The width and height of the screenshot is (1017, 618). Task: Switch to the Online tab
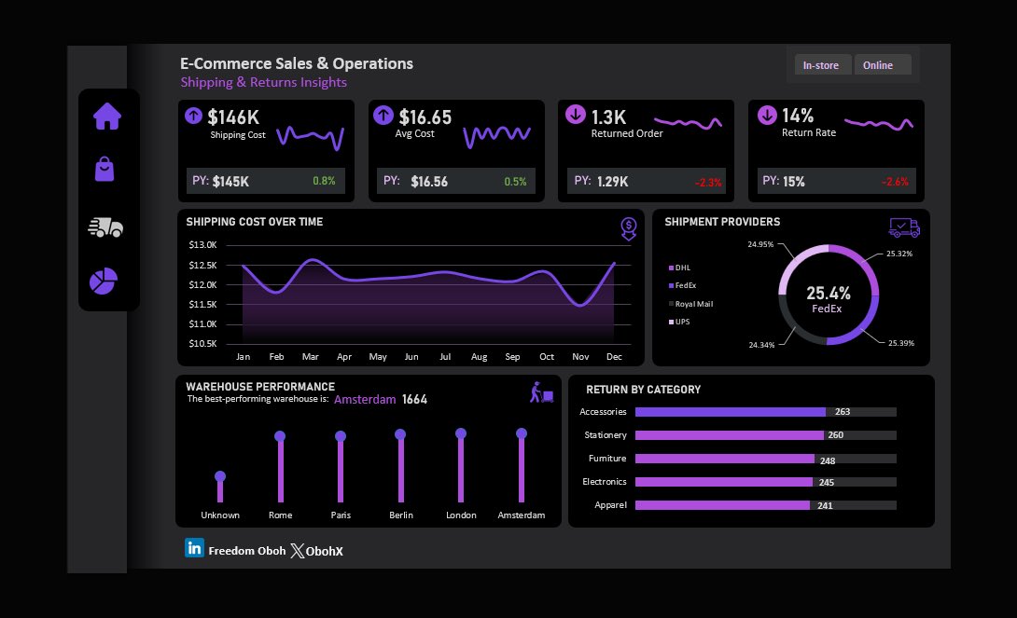pos(881,64)
